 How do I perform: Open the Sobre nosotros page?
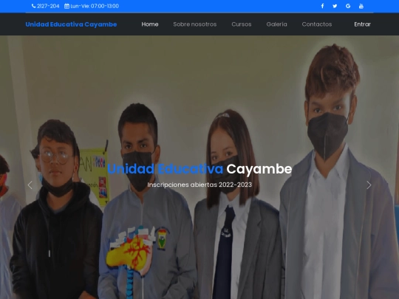[195, 24]
